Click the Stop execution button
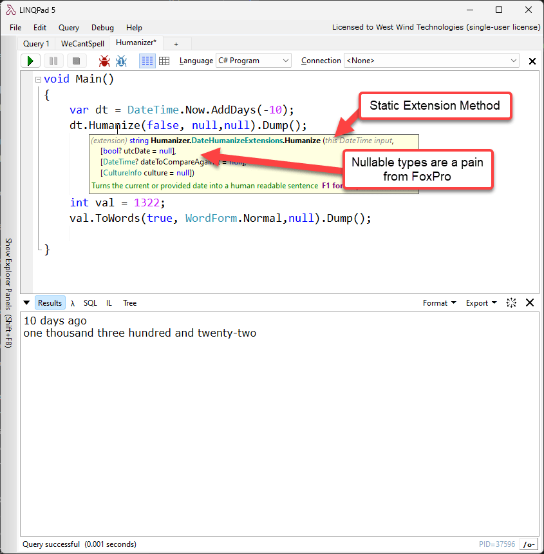The height and width of the screenshot is (554, 544). [76, 61]
